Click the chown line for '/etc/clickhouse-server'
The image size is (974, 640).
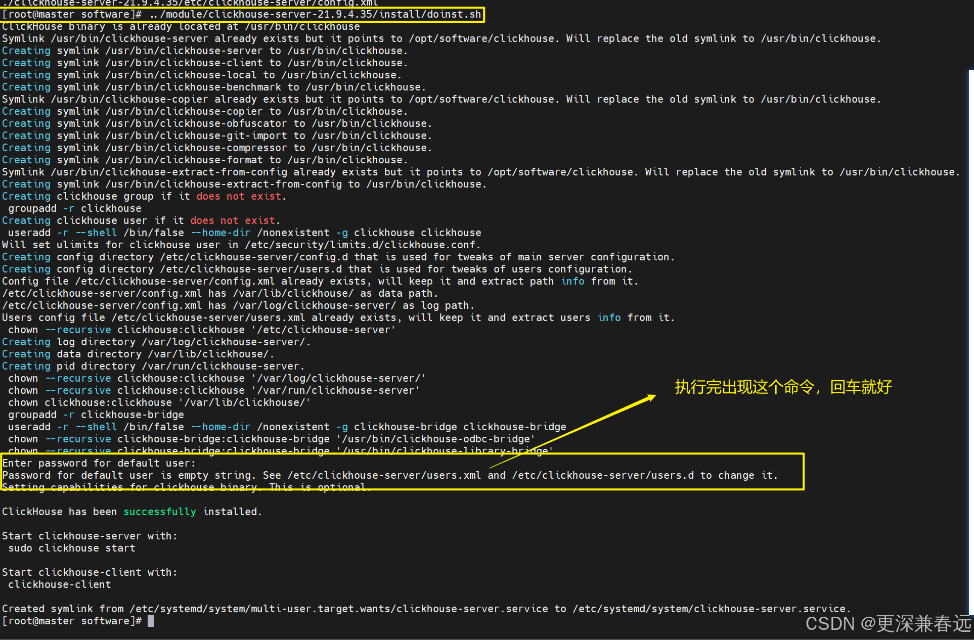click(202, 330)
